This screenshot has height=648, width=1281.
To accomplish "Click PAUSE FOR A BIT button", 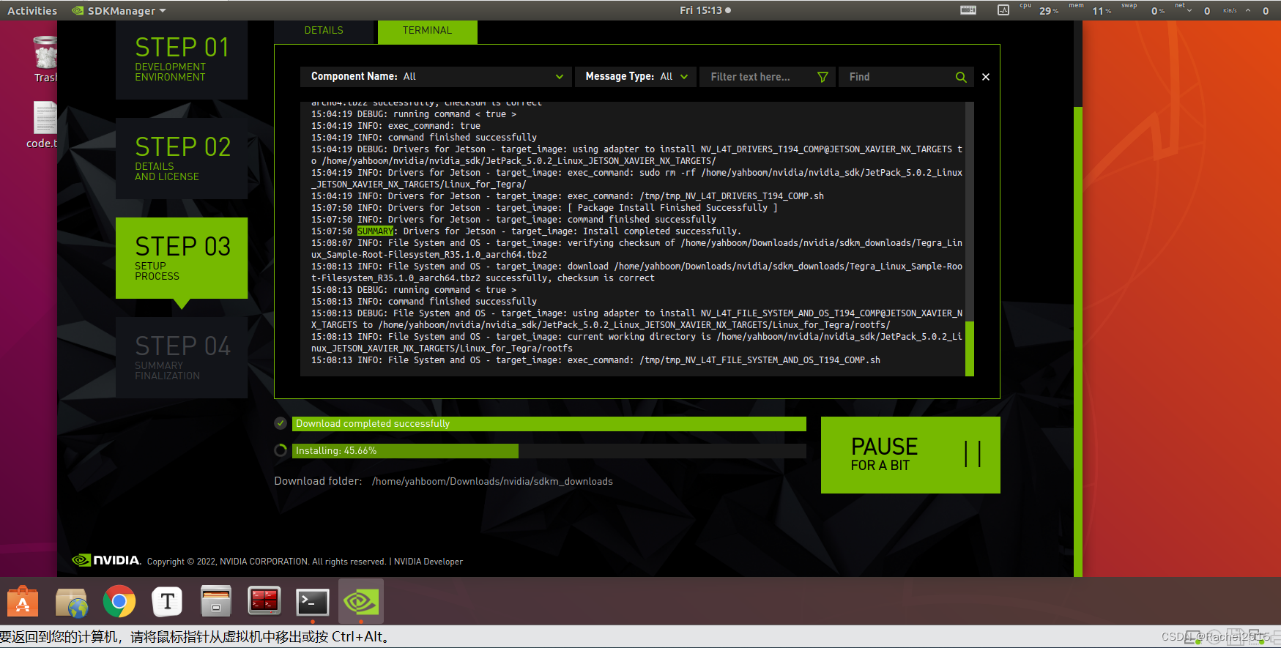I will point(910,455).
